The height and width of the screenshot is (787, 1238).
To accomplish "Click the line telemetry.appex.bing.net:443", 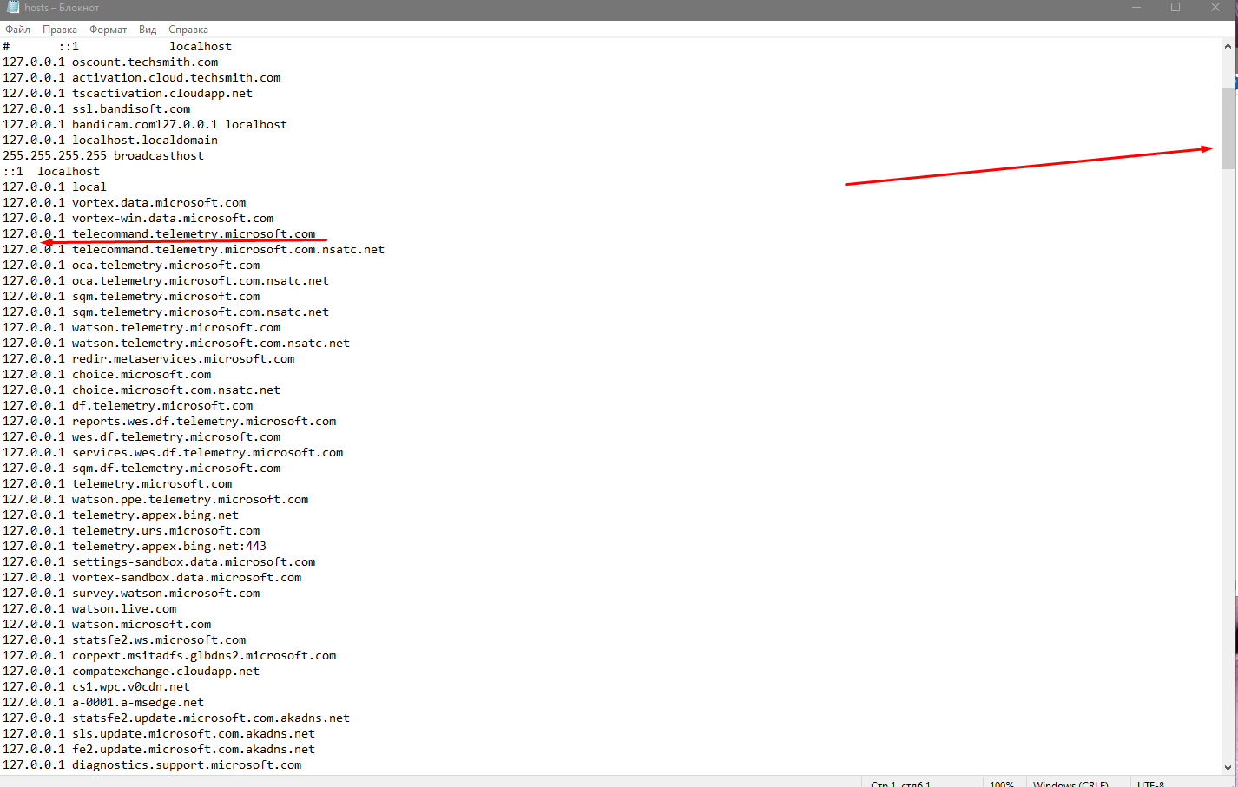I will [x=135, y=547].
